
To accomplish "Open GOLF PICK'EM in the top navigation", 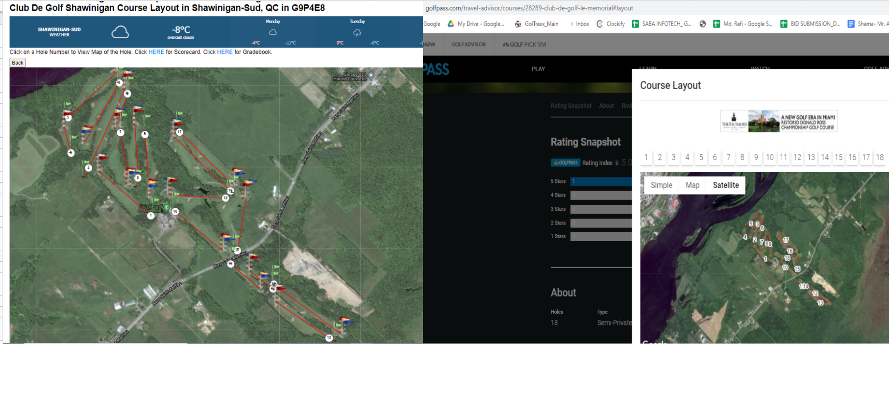I will pyautogui.click(x=524, y=45).
